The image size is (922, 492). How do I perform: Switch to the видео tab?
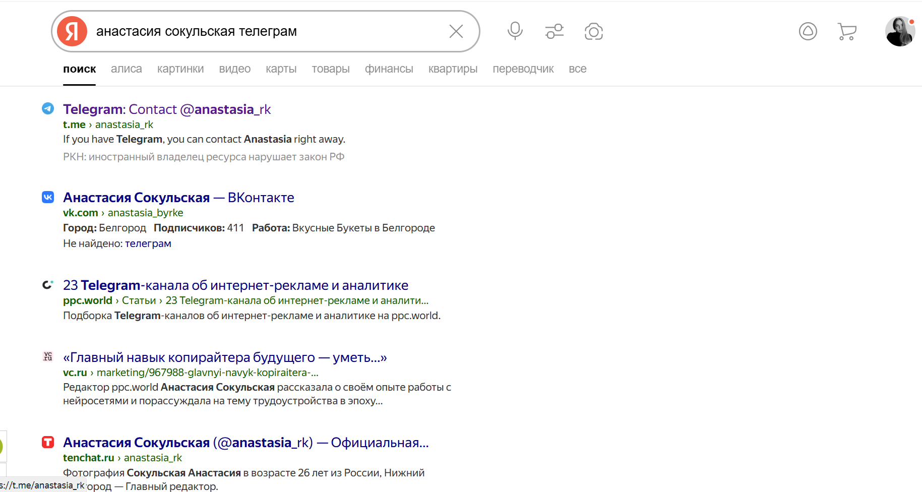(234, 69)
